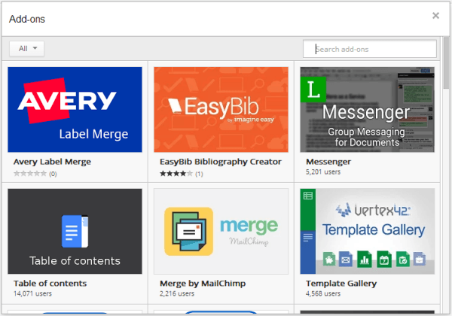Click the vertical scrollbar thumb
Viewport: 452px width, 316px height.
[x=446, y=63]
